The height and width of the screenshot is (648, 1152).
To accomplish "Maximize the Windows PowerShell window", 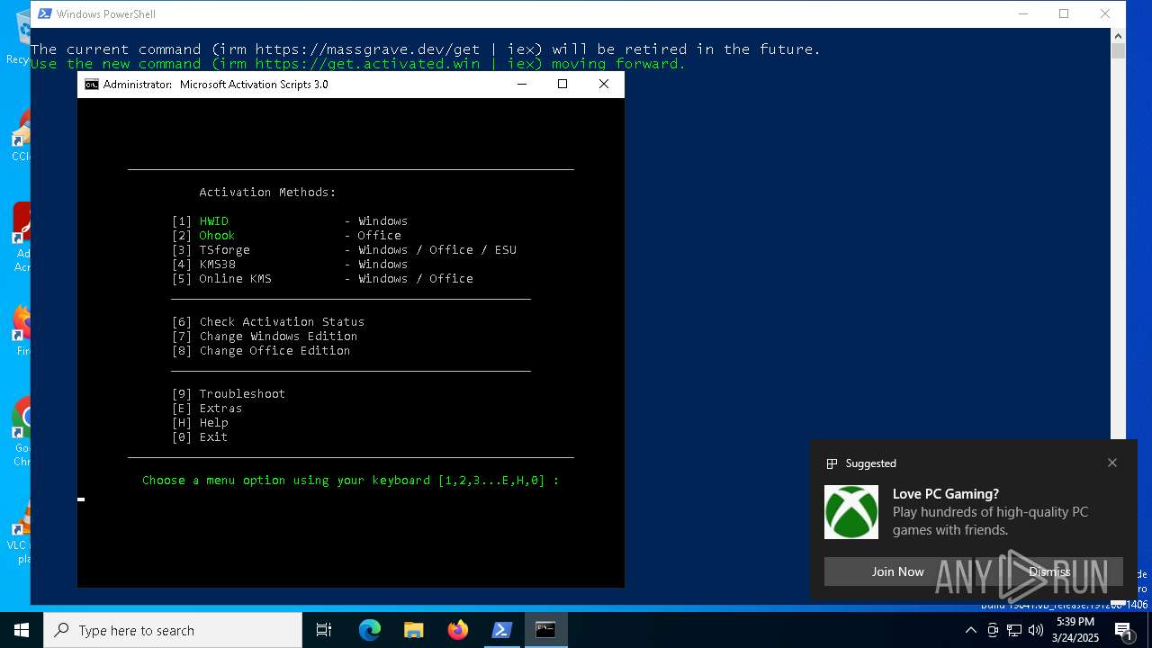I will pos(1064,13).
